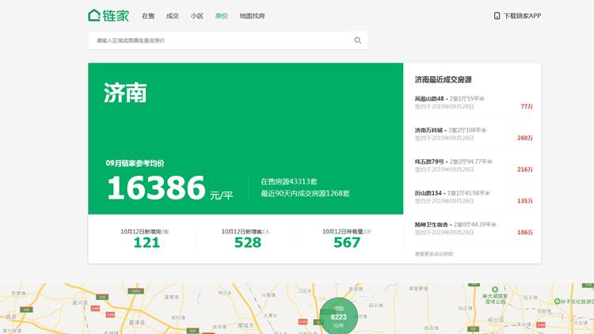Click the 在售房源43313套 text
This screenshot has height=334, width=594.
click(288, 181)
